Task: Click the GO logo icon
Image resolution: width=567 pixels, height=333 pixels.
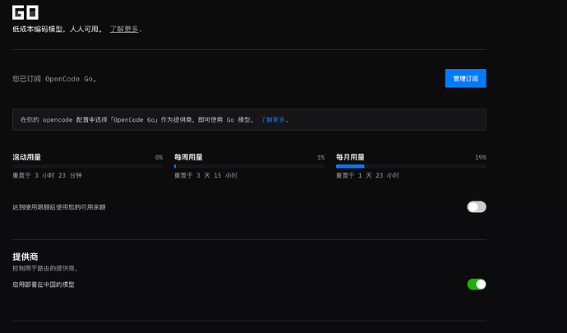Action: pyautogui.click(x=25, y=12)
